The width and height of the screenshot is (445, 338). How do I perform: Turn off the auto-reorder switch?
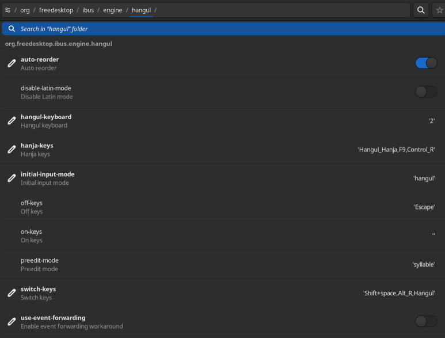426,63
